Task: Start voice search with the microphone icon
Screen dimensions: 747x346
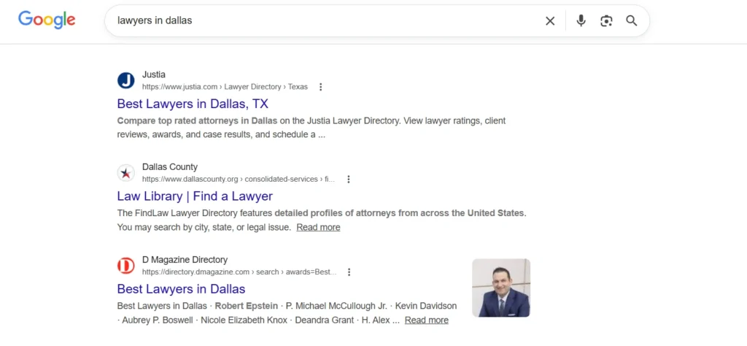Action: tap(581, 21)
